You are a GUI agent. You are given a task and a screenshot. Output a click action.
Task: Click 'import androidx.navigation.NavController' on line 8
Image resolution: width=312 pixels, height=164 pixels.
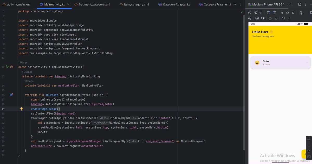click(50, 44)
